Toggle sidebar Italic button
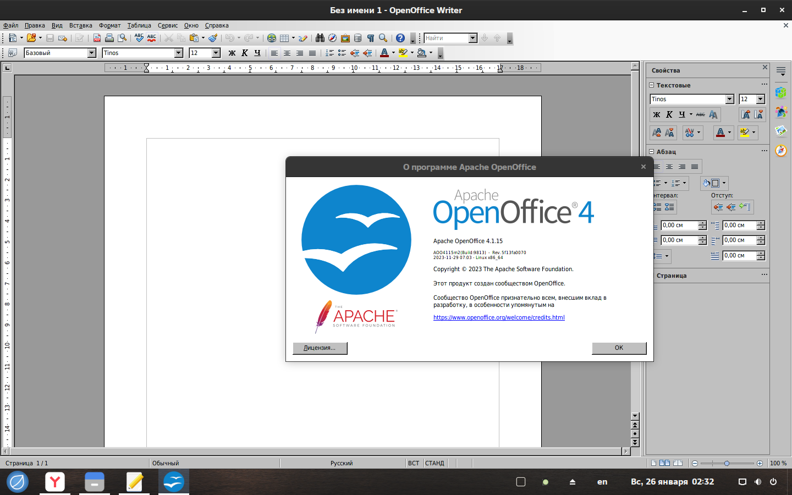Viewport: 792px width, 495px height. (669, 114)
